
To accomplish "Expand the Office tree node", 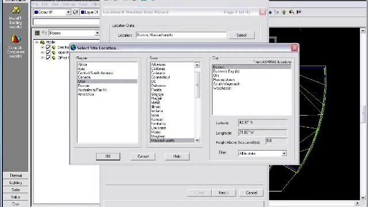I will tap(43, 57).
